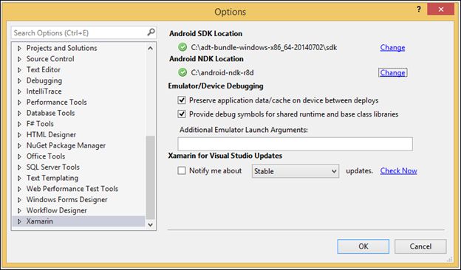Viewport: 461px width, 270px height.
Task: Change the Android NDK location
Action: click(x=392, y=73)
